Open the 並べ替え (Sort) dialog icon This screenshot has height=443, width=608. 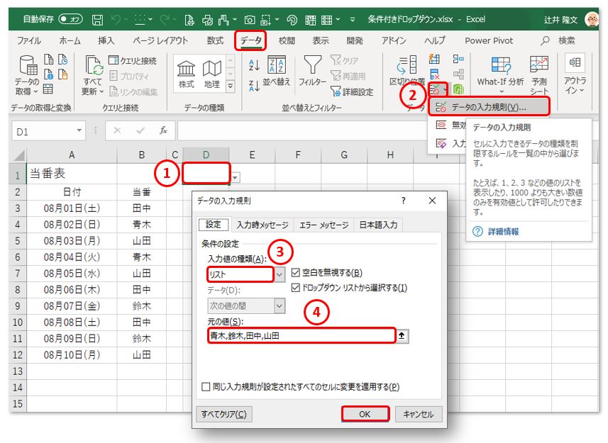277,65
